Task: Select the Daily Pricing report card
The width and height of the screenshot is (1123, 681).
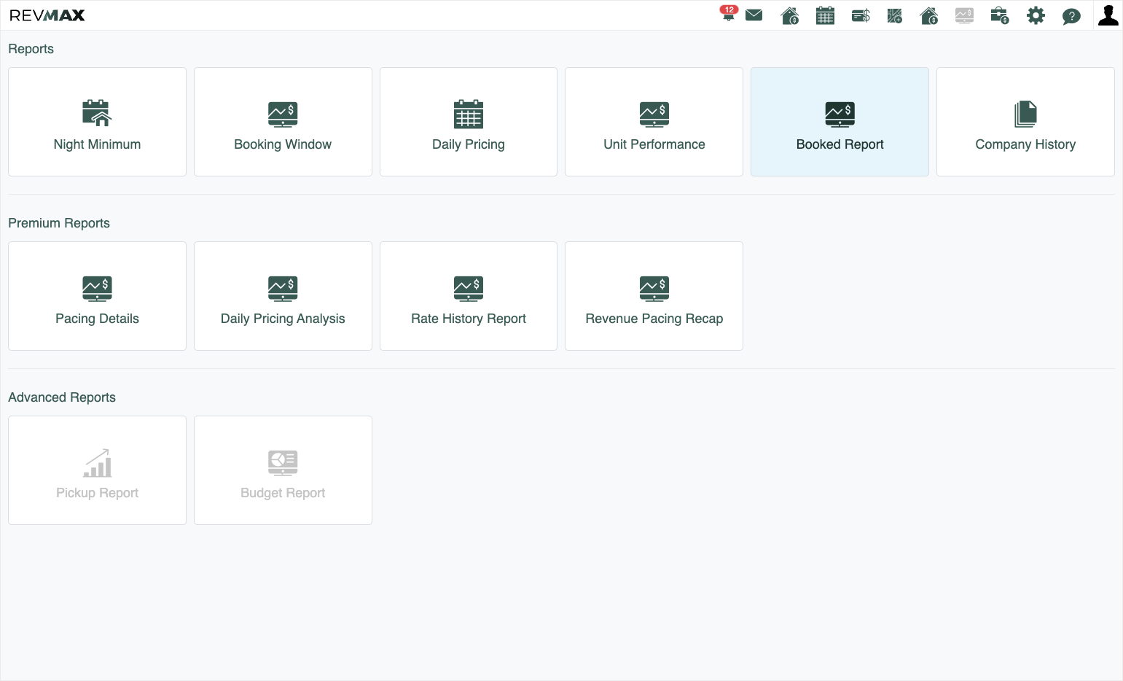Action: point(469,122)
